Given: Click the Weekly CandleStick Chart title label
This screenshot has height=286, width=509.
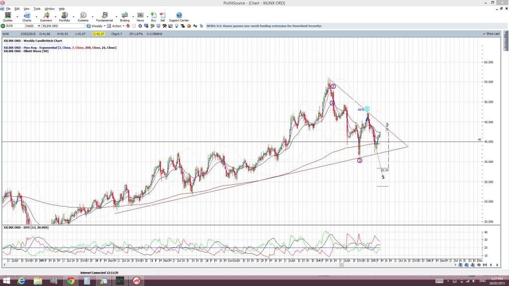Looking at the screenshot, I should pos(33,41).
